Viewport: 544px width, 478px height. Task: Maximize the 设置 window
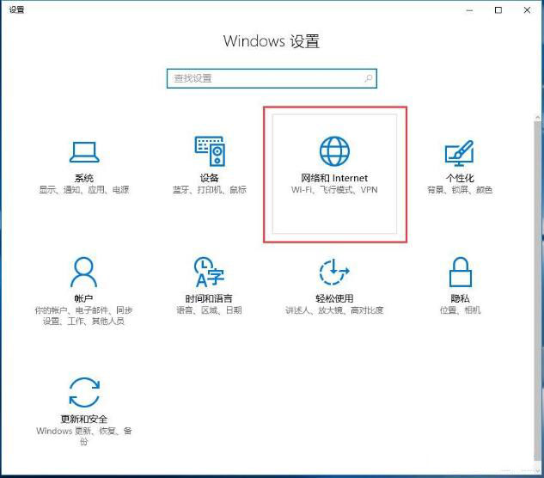[x=498, y=10]
